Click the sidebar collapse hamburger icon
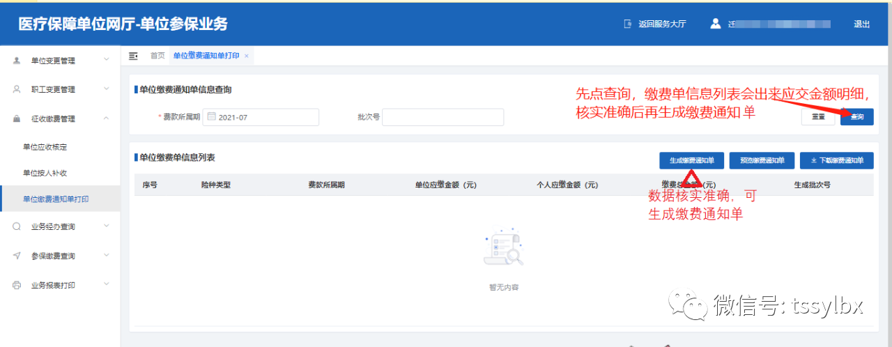The height and width of the screenshot is (347, 892). click(133, 56)
